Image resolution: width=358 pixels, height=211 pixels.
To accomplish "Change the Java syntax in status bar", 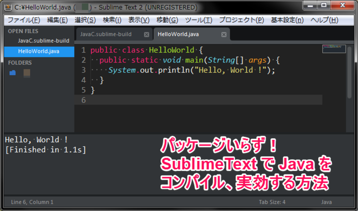I will (x=326, y=202).
